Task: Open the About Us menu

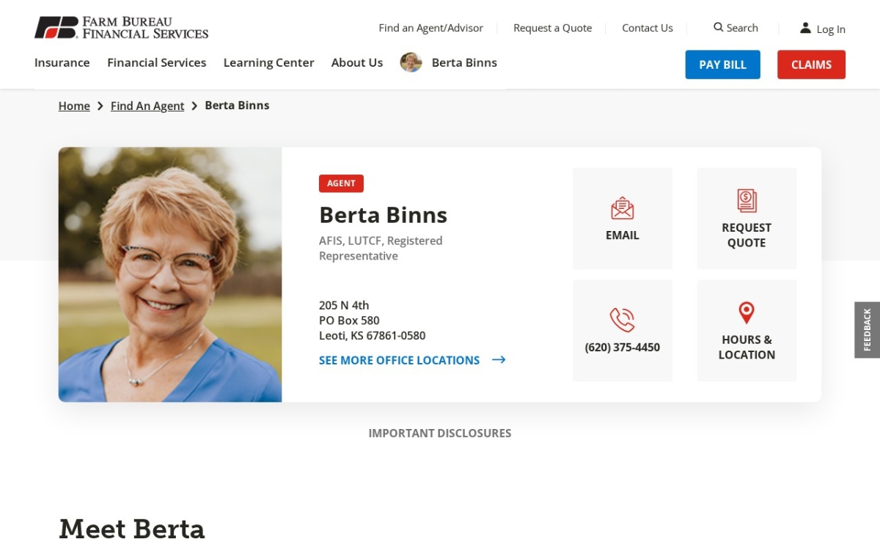Action: coord(357,62)
